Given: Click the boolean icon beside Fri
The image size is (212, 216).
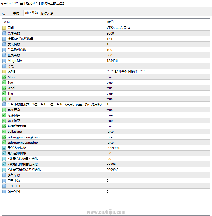Looking at the screenshot, I should [4, 99].
